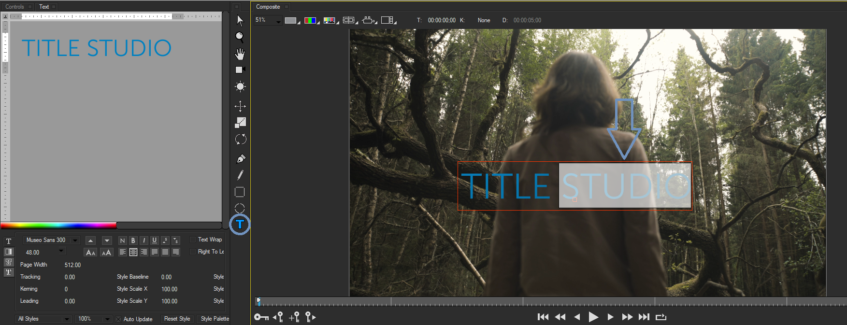
Task: Open the 51% composite zoom dropdown
Action: click(x=268, y=20)
